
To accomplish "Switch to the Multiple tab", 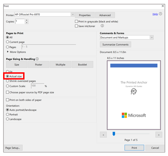I will [60, 64].
